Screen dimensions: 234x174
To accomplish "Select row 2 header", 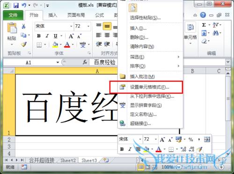I will [9, 139].
